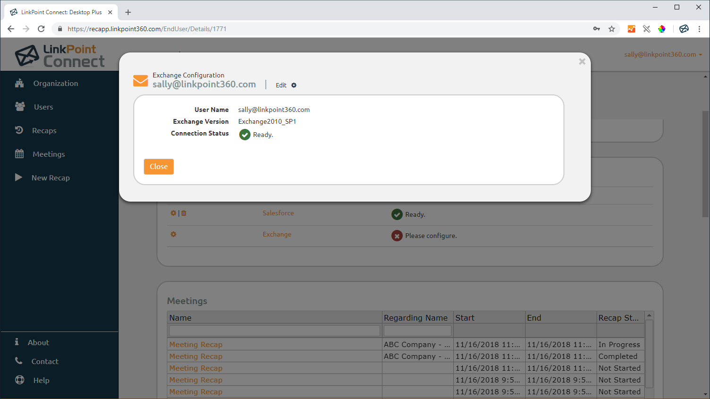Open the Meeting Recap link marked Completed
Viewport: 710px width, 399px height.
pyautogui.click(x=196, y=357)
